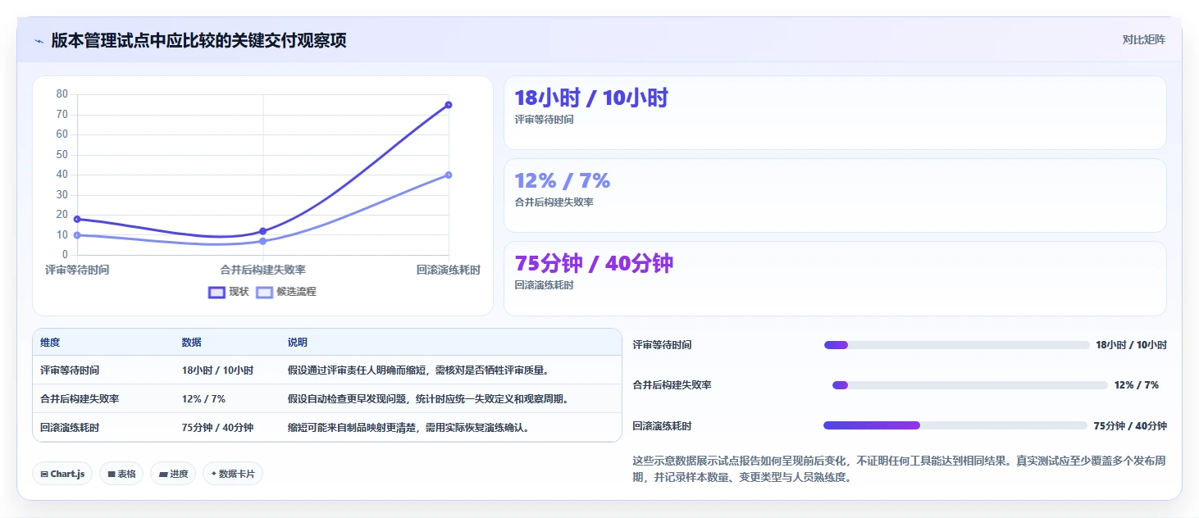
Task: Click the Chart.js tag chip
Action: pyautogui.click(x=62, y=474)
